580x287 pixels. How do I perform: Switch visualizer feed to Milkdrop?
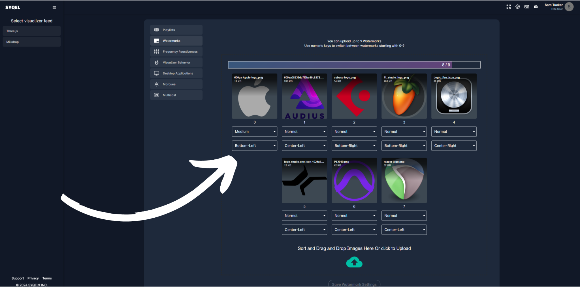coord(31,42)
